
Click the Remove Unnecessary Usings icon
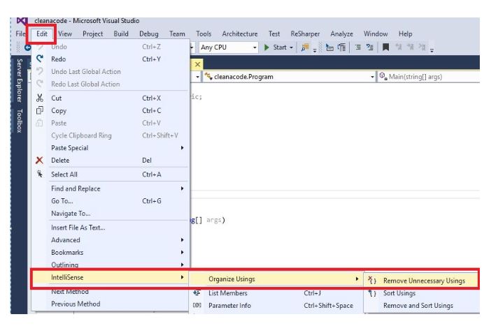(x=372, y=280)
